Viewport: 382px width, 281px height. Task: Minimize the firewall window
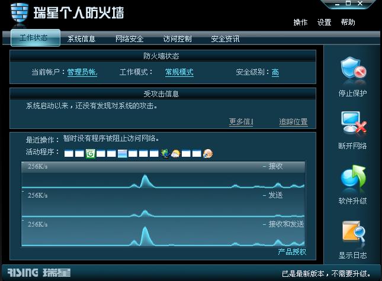click(337, 4)
